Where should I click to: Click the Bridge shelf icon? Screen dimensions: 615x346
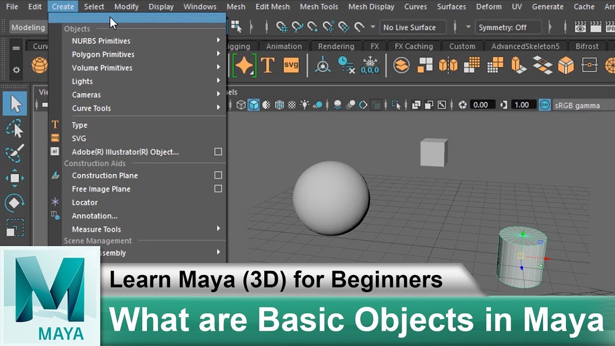(x=542, y=65)
